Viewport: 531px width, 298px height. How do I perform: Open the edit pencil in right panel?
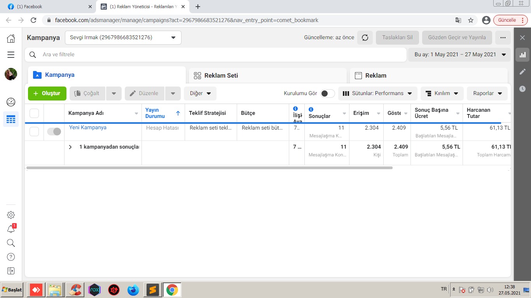(x=522, y=72)
